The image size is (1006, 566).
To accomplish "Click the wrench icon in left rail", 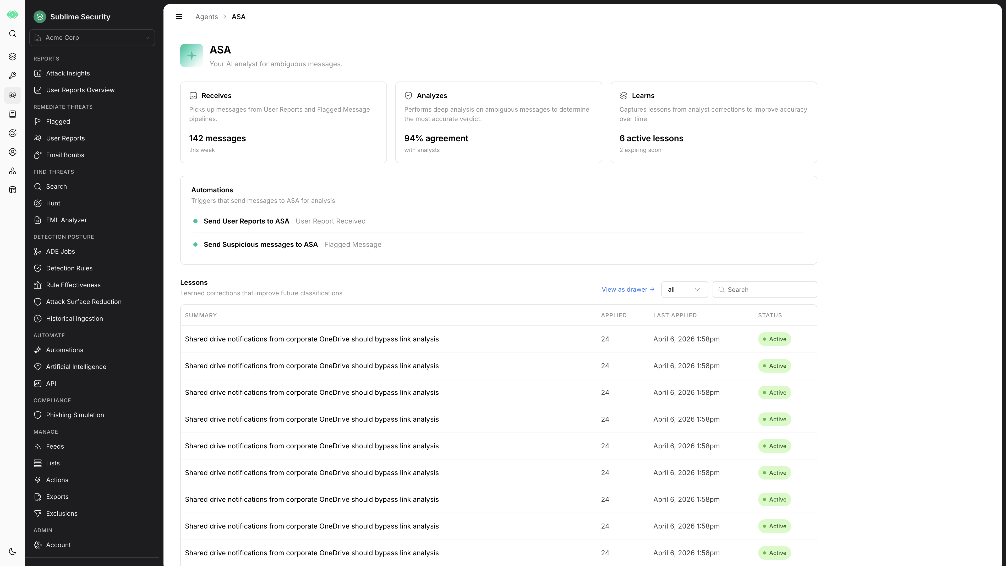I will click(13, 75).
